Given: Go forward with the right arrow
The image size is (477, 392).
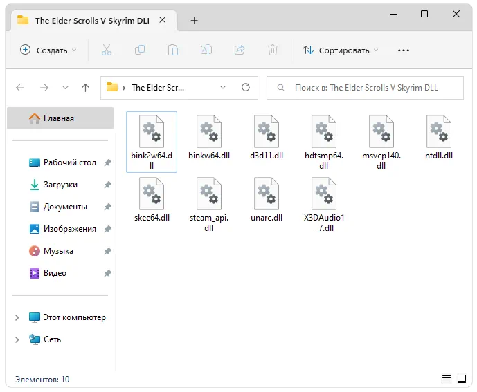Looking at the screenshot, I should 44,88.
